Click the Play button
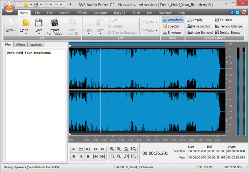The height and width of the screenshot is (172, 250). coord(74,149)
